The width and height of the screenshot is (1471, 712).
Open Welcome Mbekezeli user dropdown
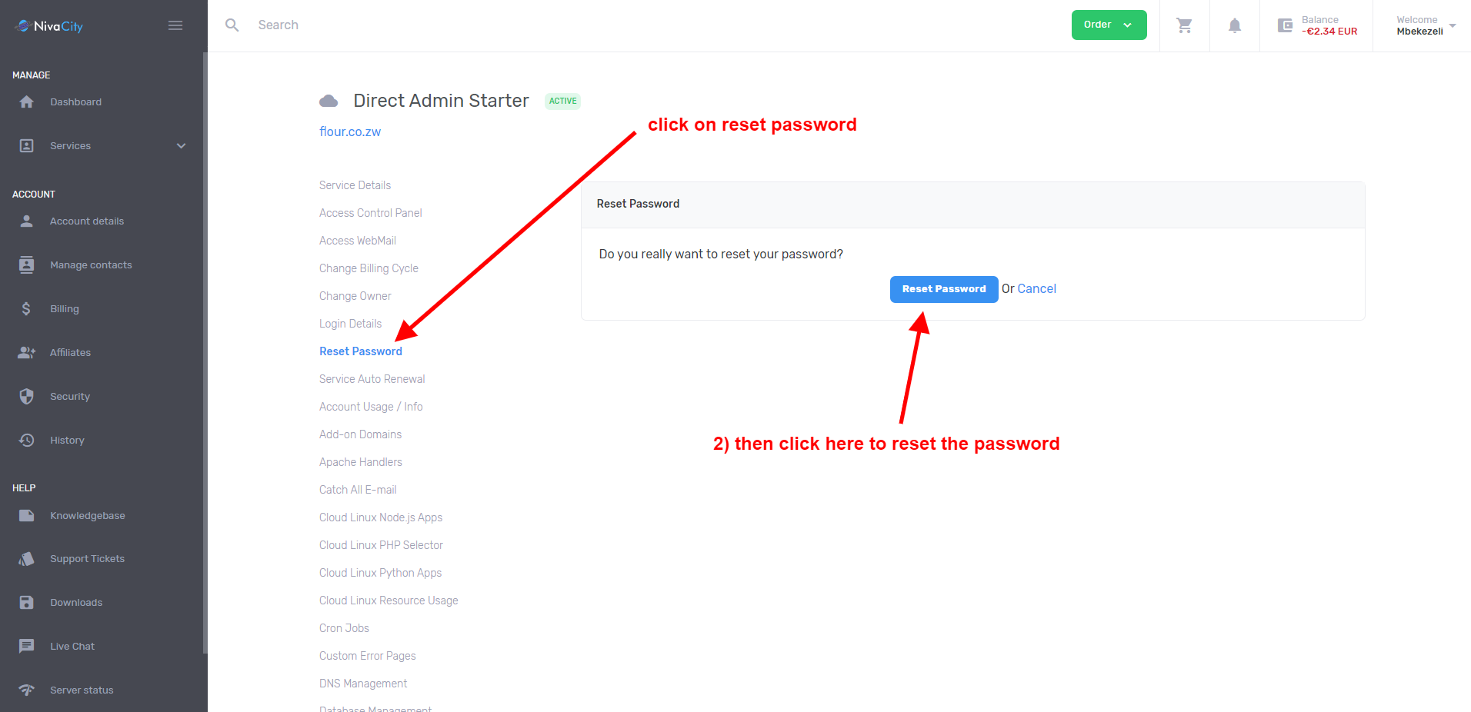[1426, 25]
